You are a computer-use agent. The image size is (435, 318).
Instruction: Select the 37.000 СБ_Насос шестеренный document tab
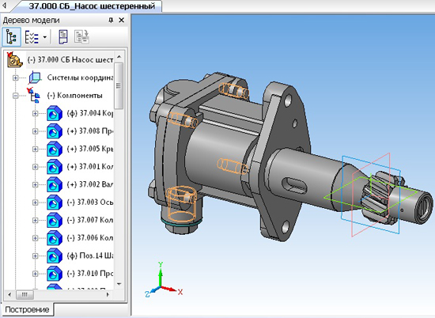click(92, 6)
